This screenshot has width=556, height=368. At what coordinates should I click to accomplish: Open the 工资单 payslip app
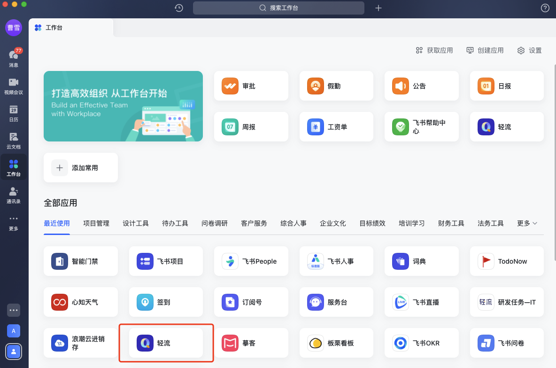pyautogui.click(x=336, y=127)
